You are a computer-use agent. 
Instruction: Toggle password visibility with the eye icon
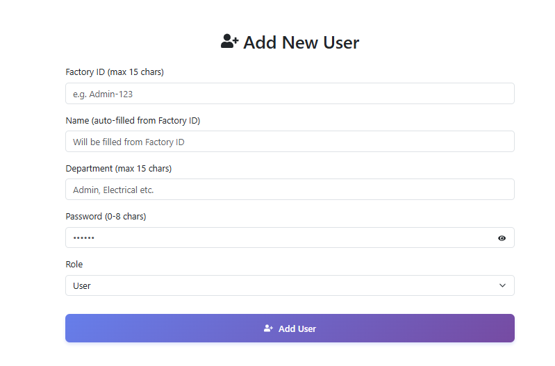coord(502,238)
